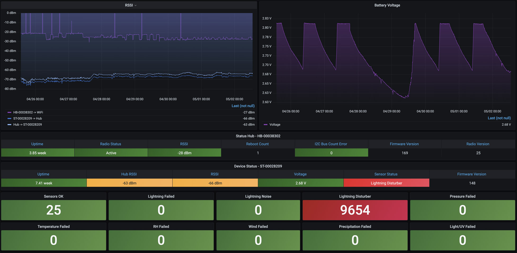Click the purple swatch for HB-00038302 -> WiFi
517x253 pixels.
(x=10, y=112)
